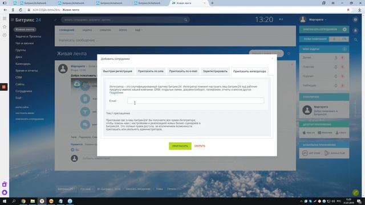Open Задачи и Проекты in left menu

coord(28,36)
